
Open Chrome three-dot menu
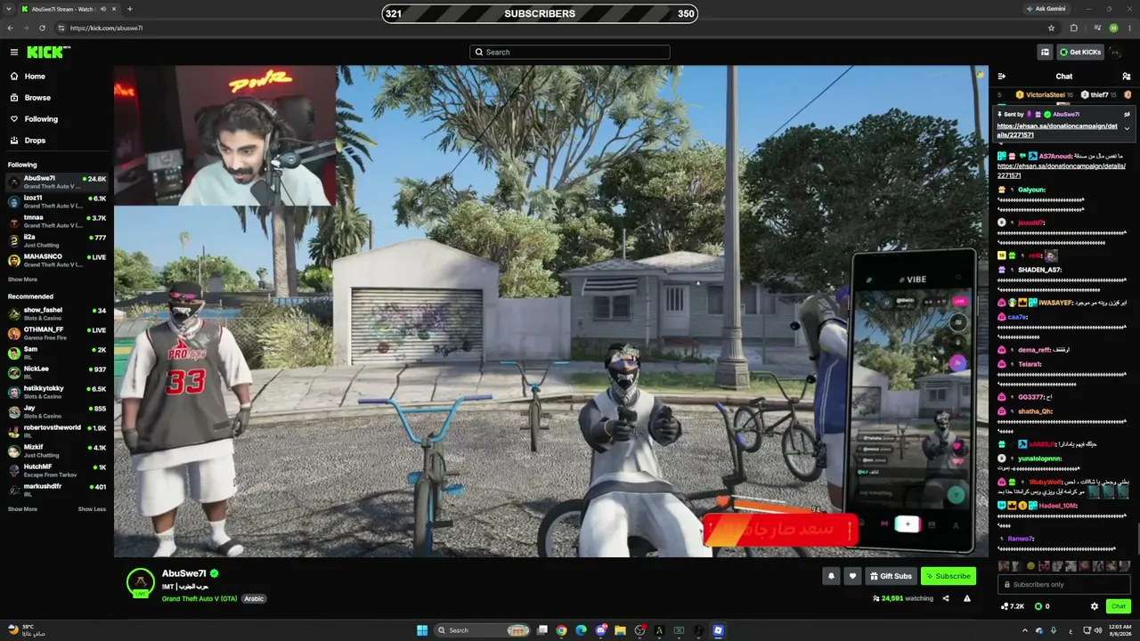point(1130,28)
